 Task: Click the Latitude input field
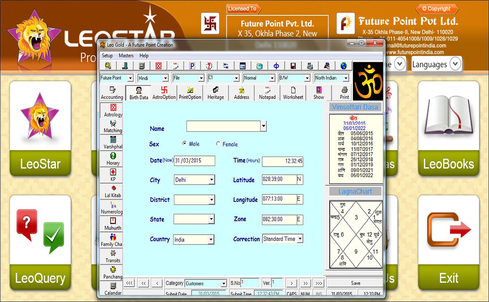point(279,179)
